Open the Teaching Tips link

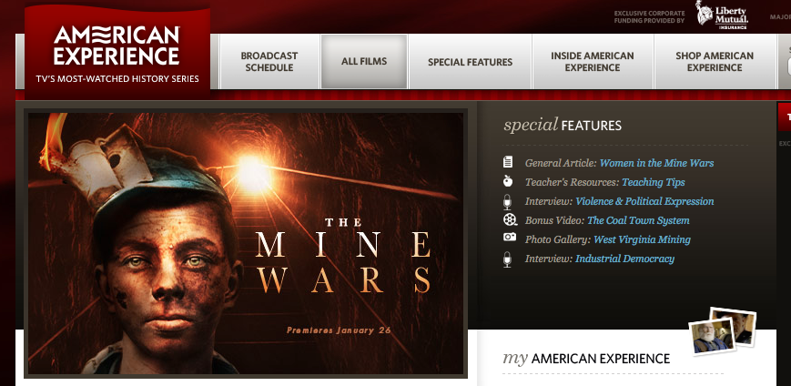[654, 182]
